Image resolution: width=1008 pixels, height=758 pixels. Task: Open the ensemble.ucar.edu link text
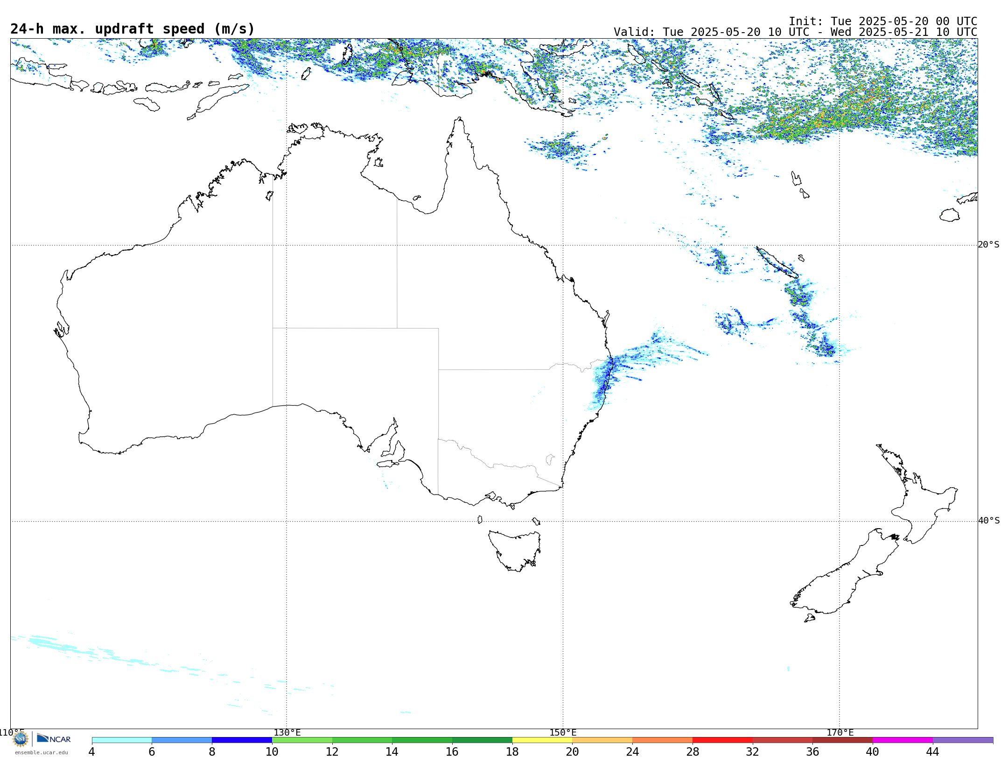pyautogui.click(x=42, y=752)
